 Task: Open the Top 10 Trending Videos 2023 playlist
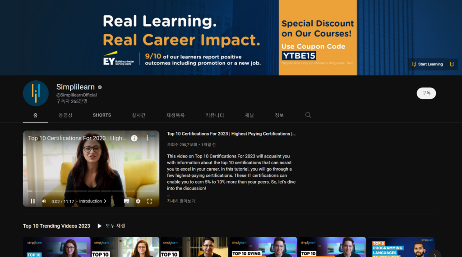(x=56, y=226)
